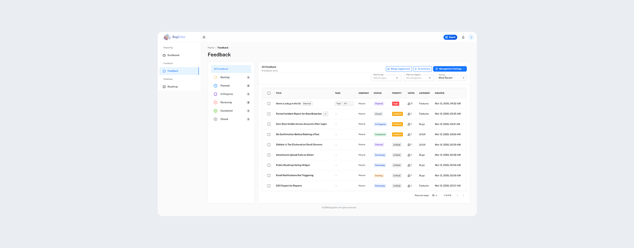The width and height of the screenshot is (634, 248).
Task: Click the BugEcho logo
Action: tap(175, 37)
